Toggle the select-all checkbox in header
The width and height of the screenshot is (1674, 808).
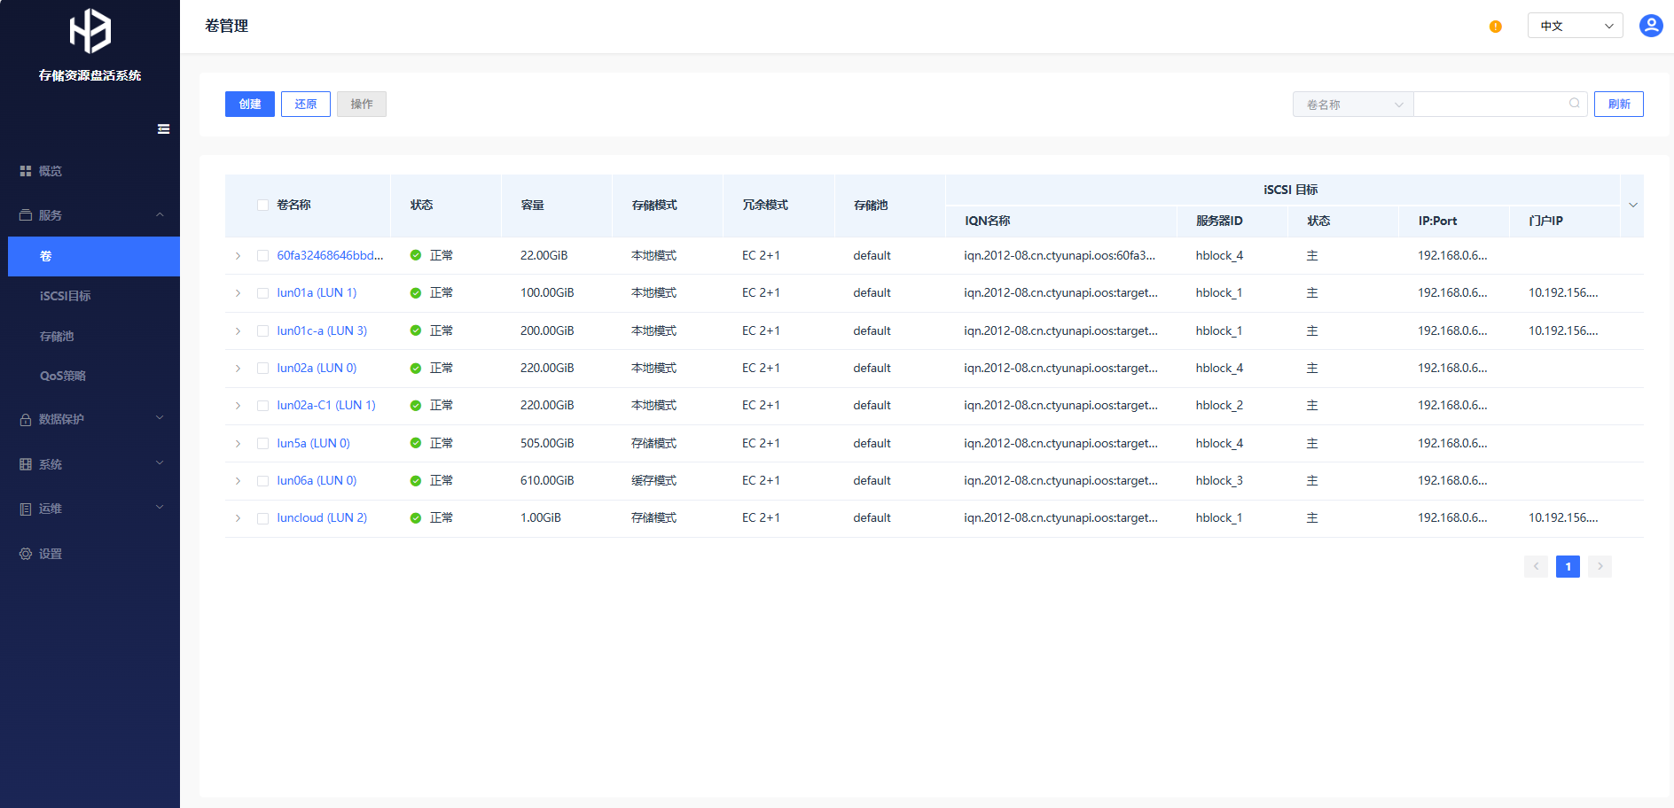coord(262,206)
